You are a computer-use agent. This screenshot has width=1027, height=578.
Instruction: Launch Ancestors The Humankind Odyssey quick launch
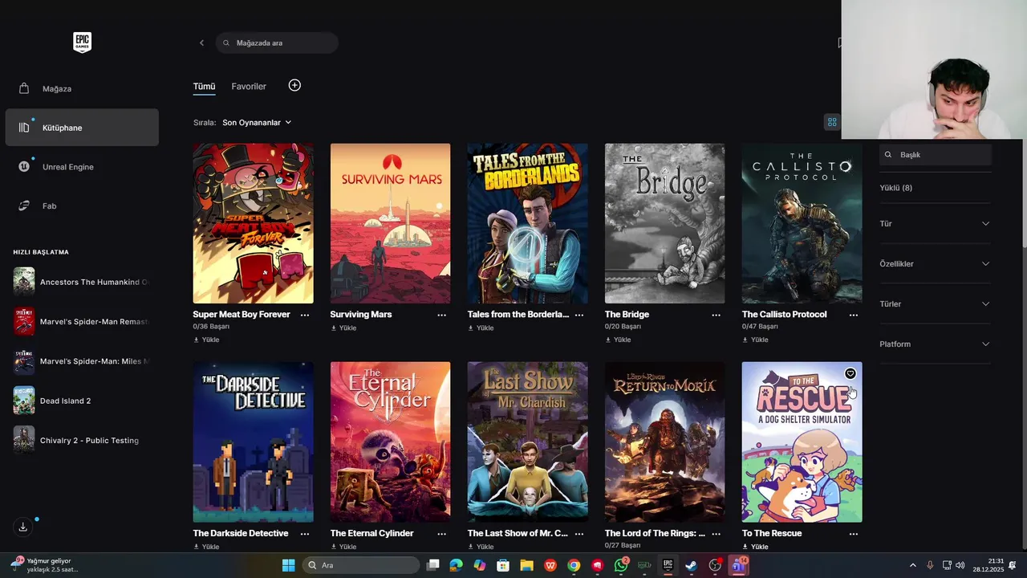(x=82, y=282)
